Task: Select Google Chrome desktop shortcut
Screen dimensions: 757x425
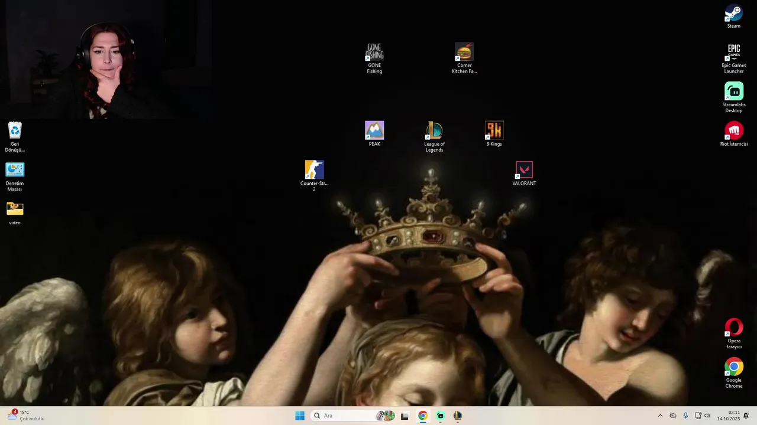Action: (x=734, y=373)
